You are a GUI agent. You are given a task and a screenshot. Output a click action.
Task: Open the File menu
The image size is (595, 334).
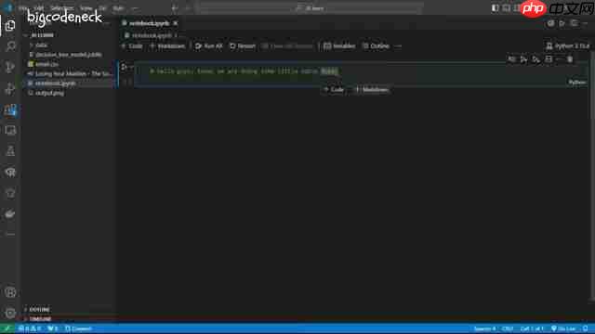click(x=22, y=8)
